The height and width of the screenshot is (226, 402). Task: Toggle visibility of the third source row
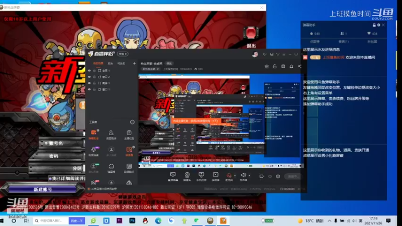tap(89, 83)
